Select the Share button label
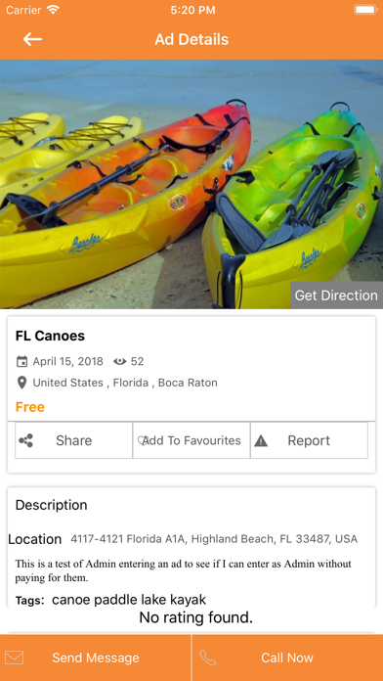 pyautogui.click(x=73, y=440)
